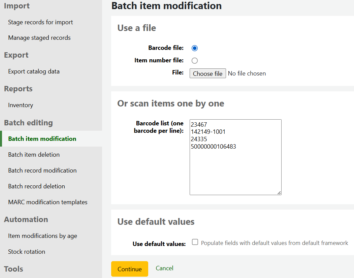Go to Export catalog data
This screenshot has width=354, height=278.
coord(34,71)
